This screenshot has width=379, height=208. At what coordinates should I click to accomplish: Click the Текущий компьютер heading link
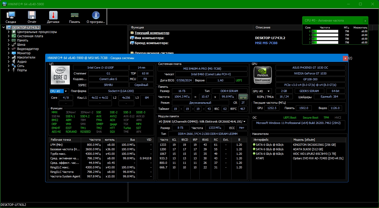click(152, 33)
